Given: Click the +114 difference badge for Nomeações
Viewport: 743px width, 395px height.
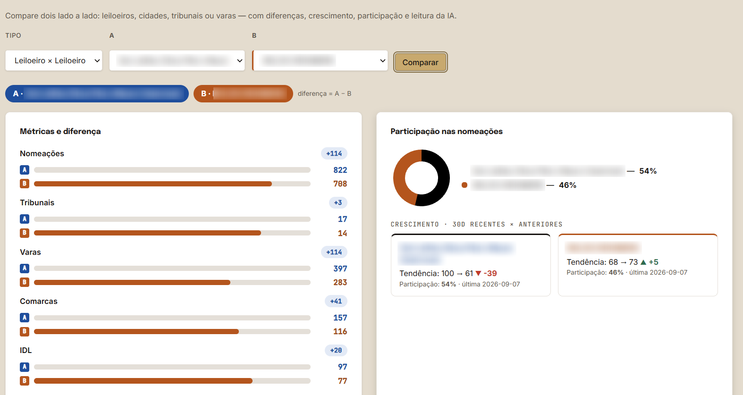Looking at the screenshot, I should coord(334,153).
